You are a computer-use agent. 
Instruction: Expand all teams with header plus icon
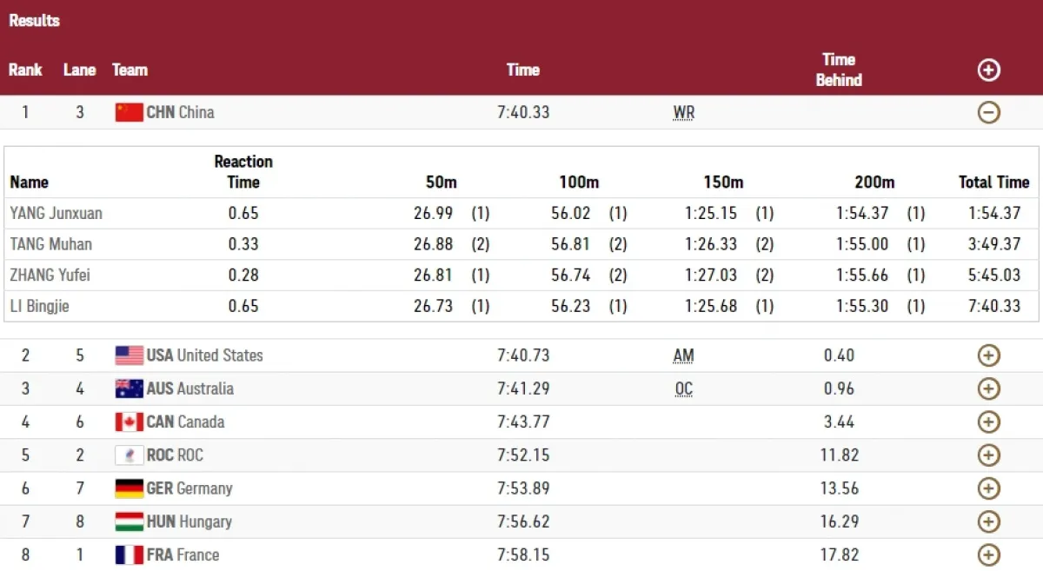pos(989,70)
